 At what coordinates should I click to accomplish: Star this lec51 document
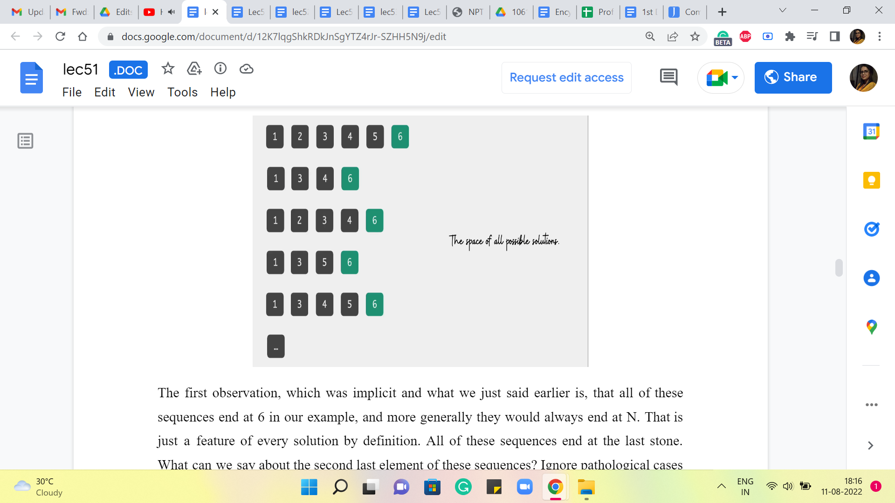pyautogui.click(x=168, y=69)
